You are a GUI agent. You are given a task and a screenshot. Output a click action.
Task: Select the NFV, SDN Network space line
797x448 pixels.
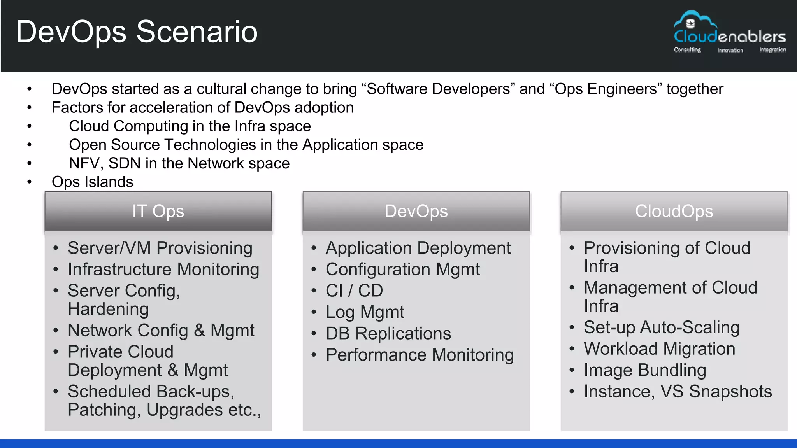(x=179, y=163)
